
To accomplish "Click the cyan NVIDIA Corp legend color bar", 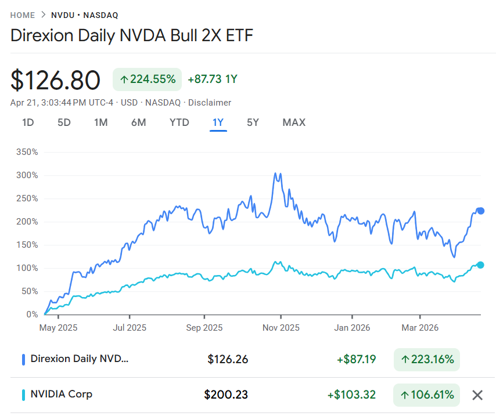I will pos(23,395).
